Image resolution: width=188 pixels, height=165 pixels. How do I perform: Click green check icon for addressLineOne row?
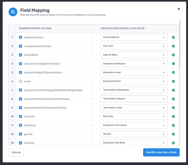tap(173, 37)
